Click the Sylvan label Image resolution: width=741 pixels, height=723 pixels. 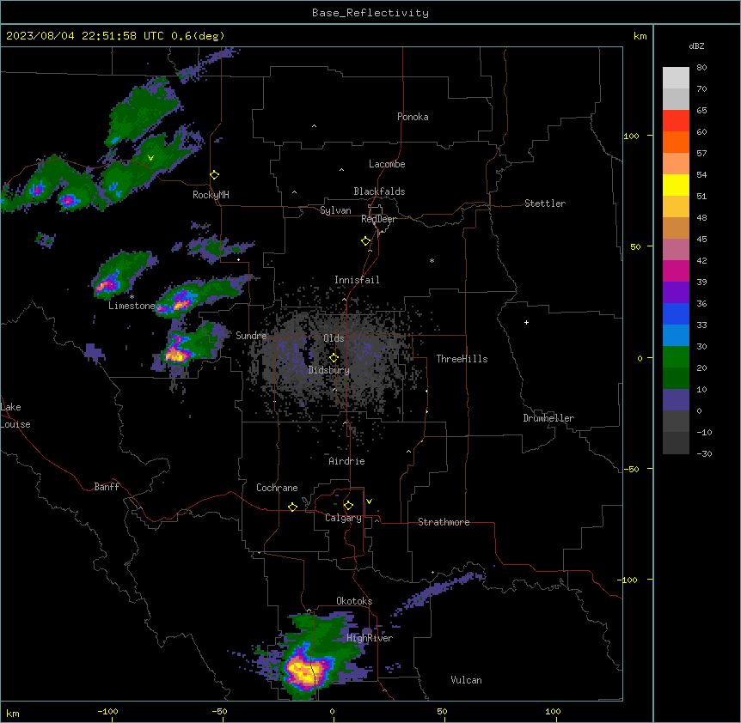335,210
